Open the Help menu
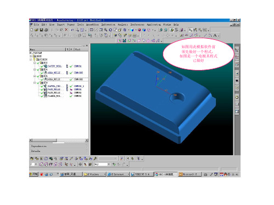Screen dimensions: 274x205 176,25
